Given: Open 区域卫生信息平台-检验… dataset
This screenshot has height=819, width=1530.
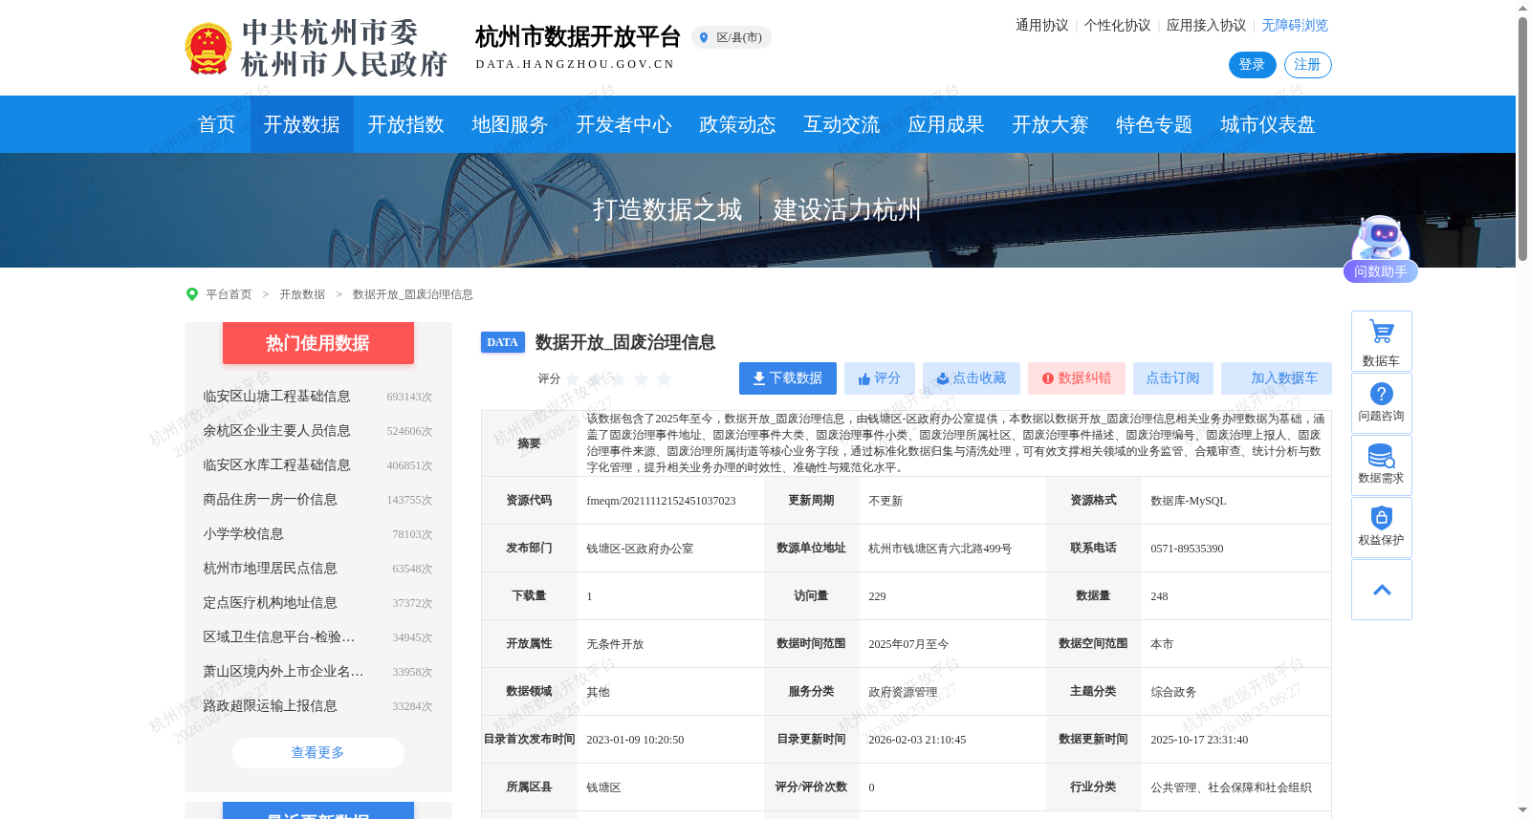Looking at the screenshot, I should click(x=279, y=637).
